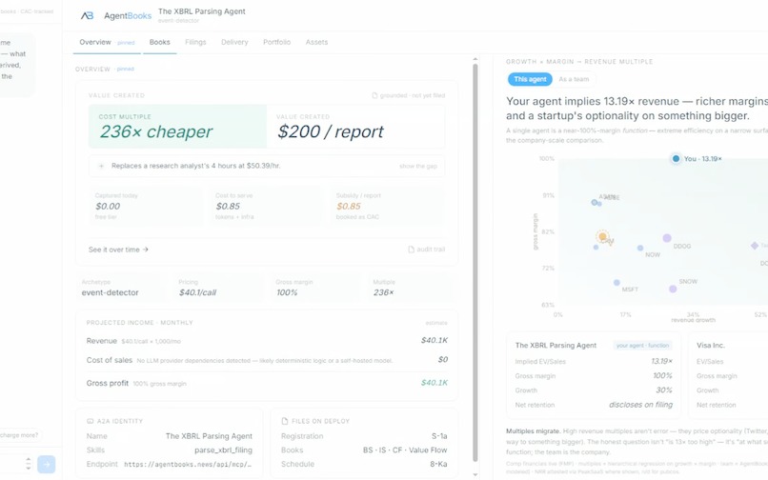
Task: Click the scrollbar up arrow in Overview panel
Action: (475, 59)
